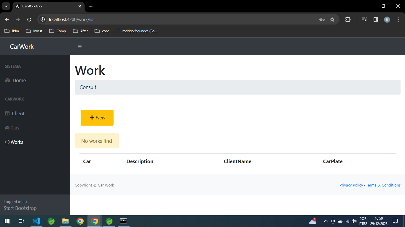Viewport: 405px width, 227px height.
Task: Toggle the sidebar hamburger menu icon
Action: [x=79, y=46]
